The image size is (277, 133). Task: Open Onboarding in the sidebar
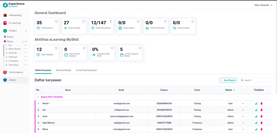click(15, 15)
